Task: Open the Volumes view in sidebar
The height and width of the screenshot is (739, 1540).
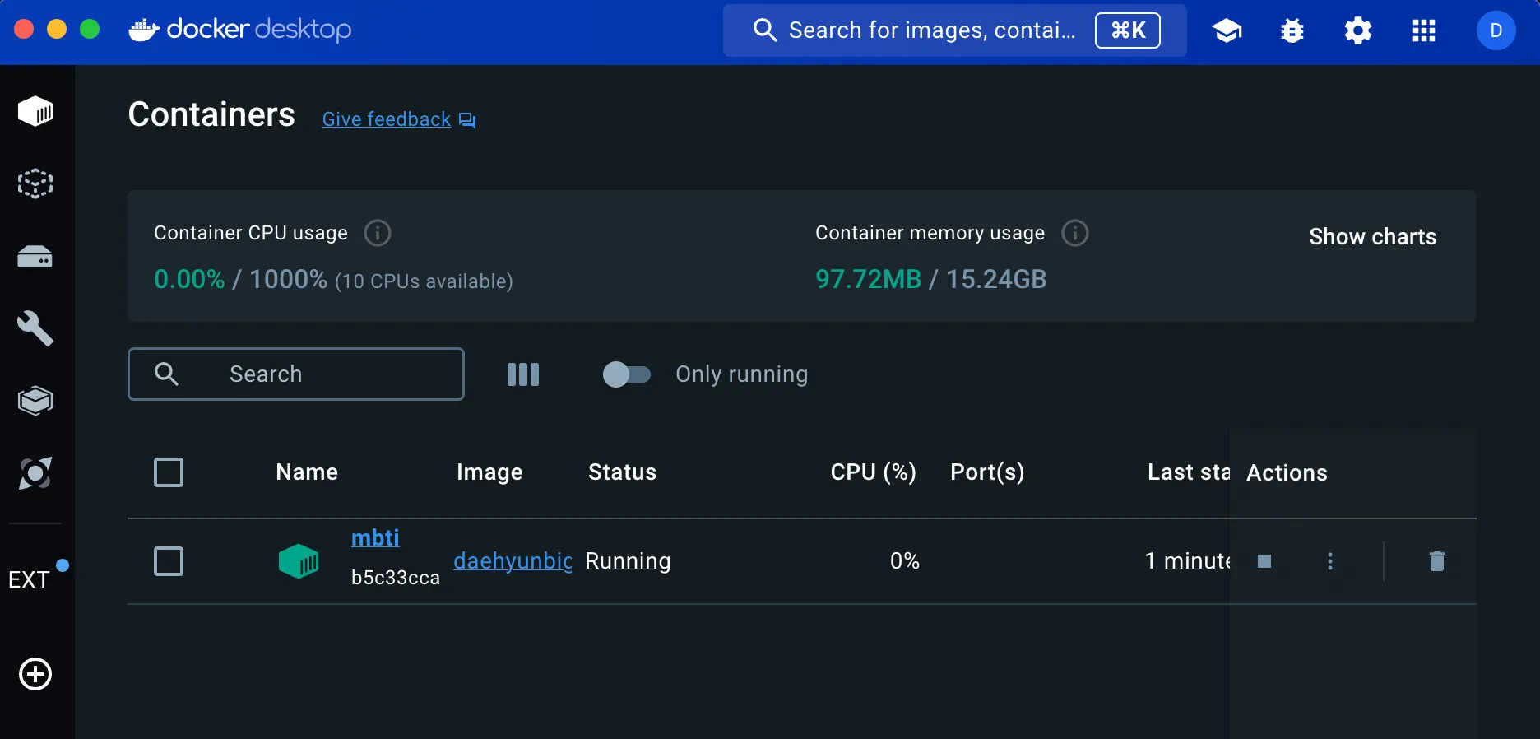Action: coord(35,258)
